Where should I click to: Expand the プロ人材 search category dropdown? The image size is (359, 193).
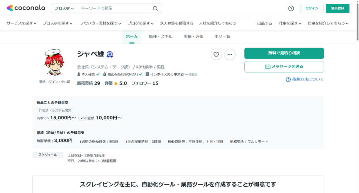click(x=64, y=8)
